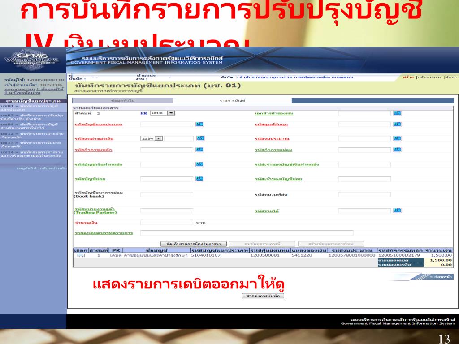Screen dimensions: 459x344
Task: Open search for รหัสรายได้ field
Action: click(398, 211)
